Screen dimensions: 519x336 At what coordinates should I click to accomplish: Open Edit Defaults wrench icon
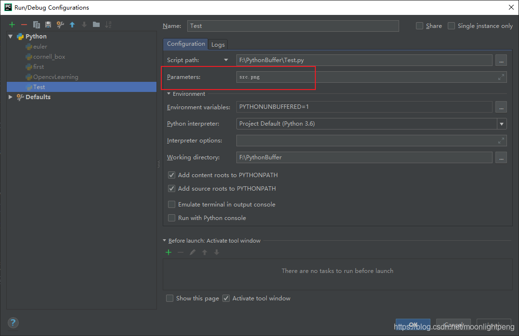[x=60, y=25]
